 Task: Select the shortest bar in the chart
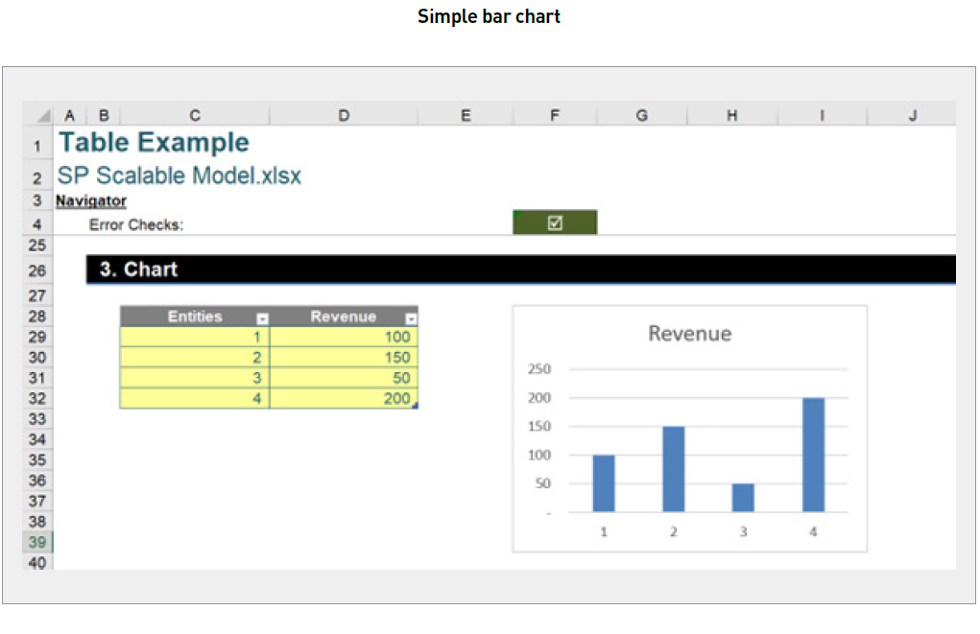pos(743,497)
